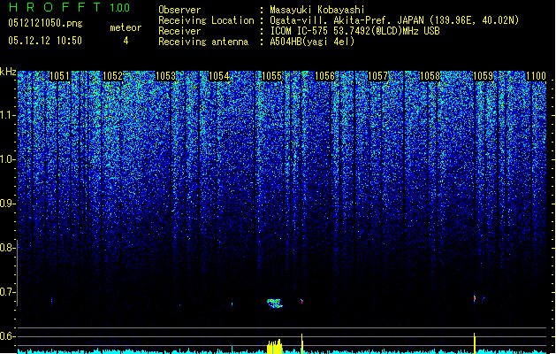This screenshot has width=556, height=354.
Task: Click the 1051 time marker
Action: pyautogui.click(x=59, y=76)
